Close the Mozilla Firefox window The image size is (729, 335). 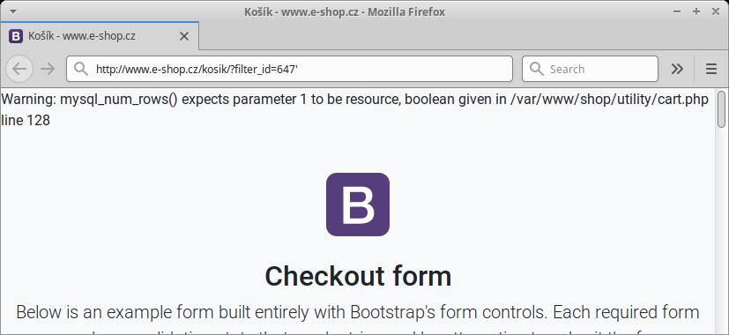716,11
